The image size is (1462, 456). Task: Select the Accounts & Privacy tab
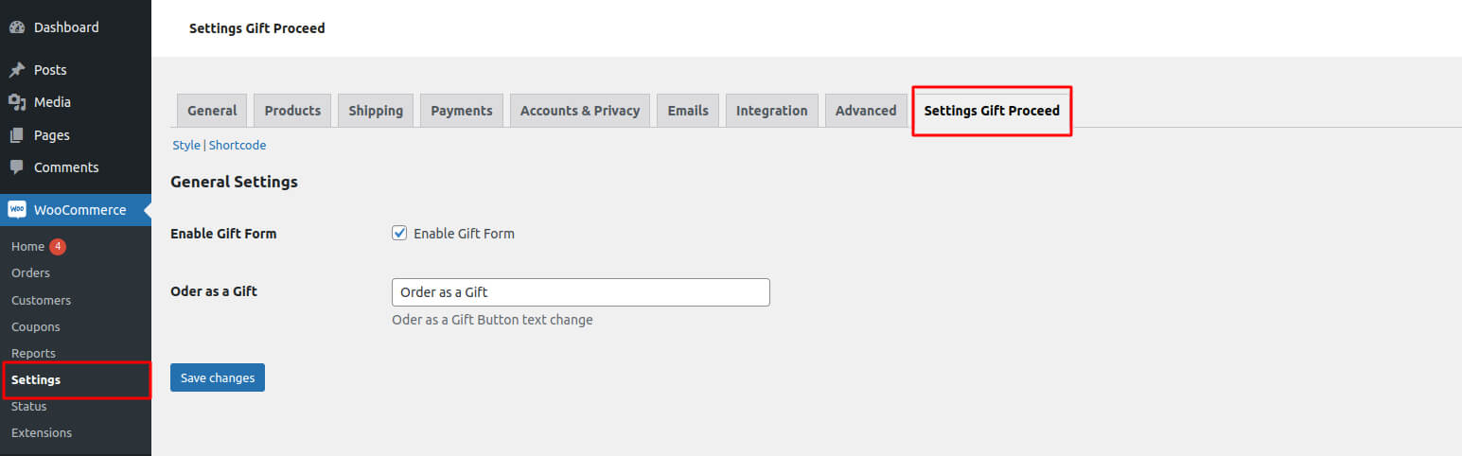pyautogui.click(x=580, y=111)
